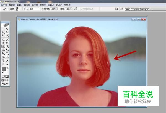Image resolution: width=166 pixels, height=113 pixels.
Task: Select the Brush tool in toolbox
Action: (7, 40)
